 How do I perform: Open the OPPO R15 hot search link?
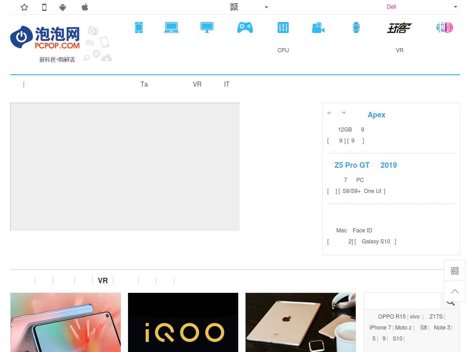(392, 317)
